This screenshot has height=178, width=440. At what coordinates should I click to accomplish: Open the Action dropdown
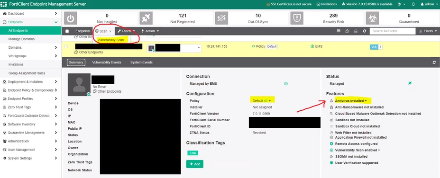pos(150,31)
